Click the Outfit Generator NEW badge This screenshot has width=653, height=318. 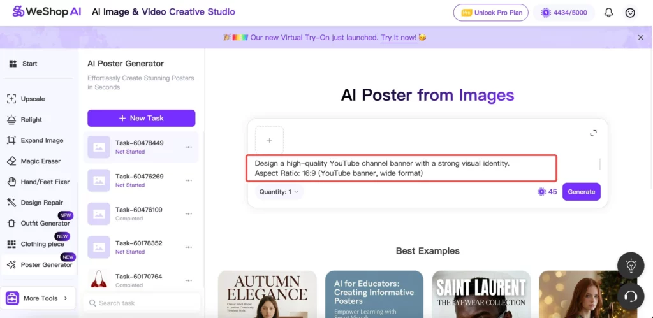click(x=66, y=215)
